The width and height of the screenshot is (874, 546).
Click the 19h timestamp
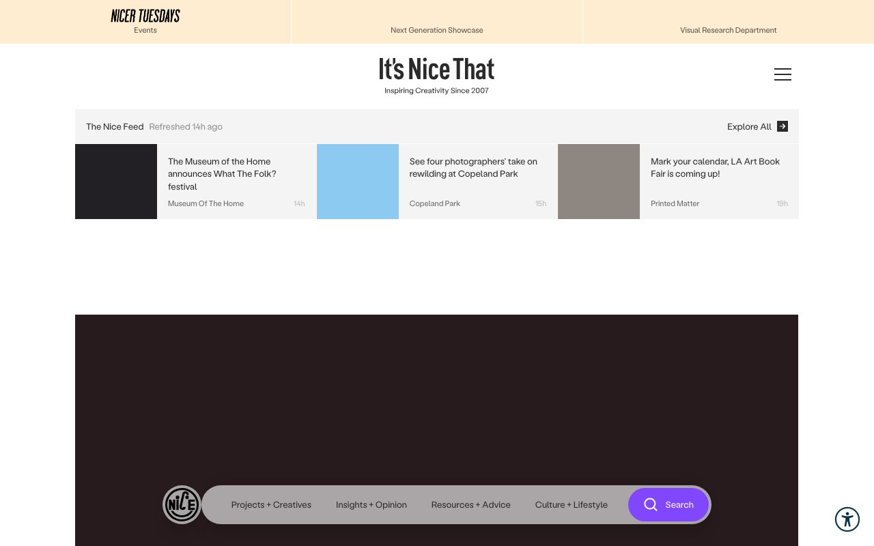coord(782,203)
